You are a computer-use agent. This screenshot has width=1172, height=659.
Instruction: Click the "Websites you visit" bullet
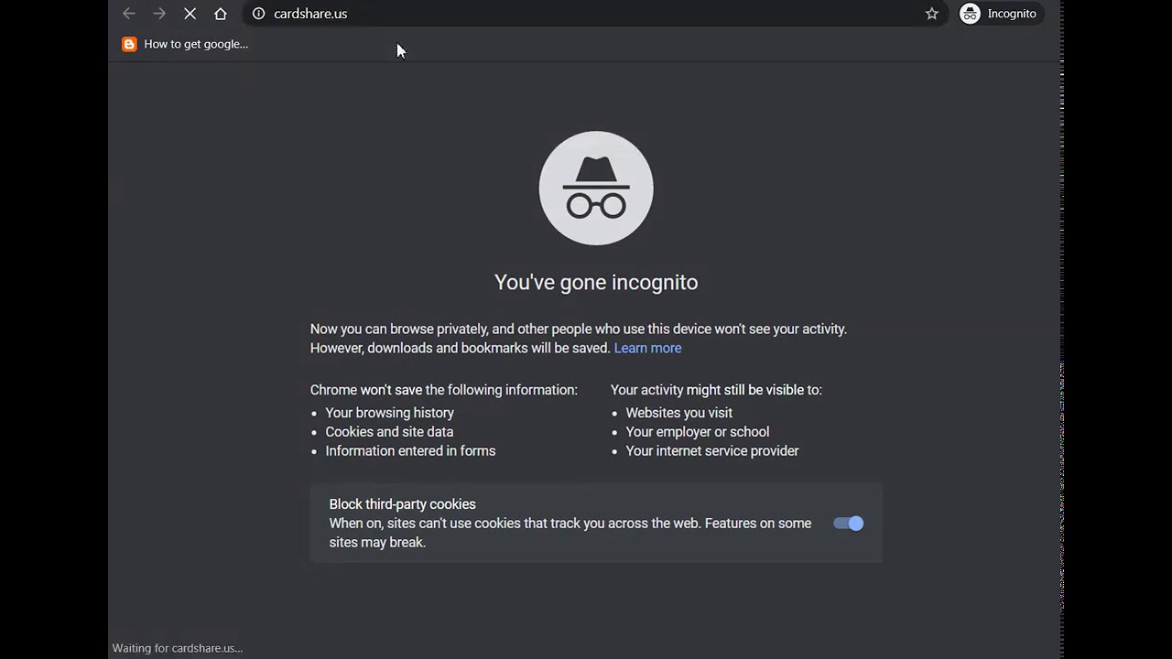pyautogui.click(x=678, y=413)
